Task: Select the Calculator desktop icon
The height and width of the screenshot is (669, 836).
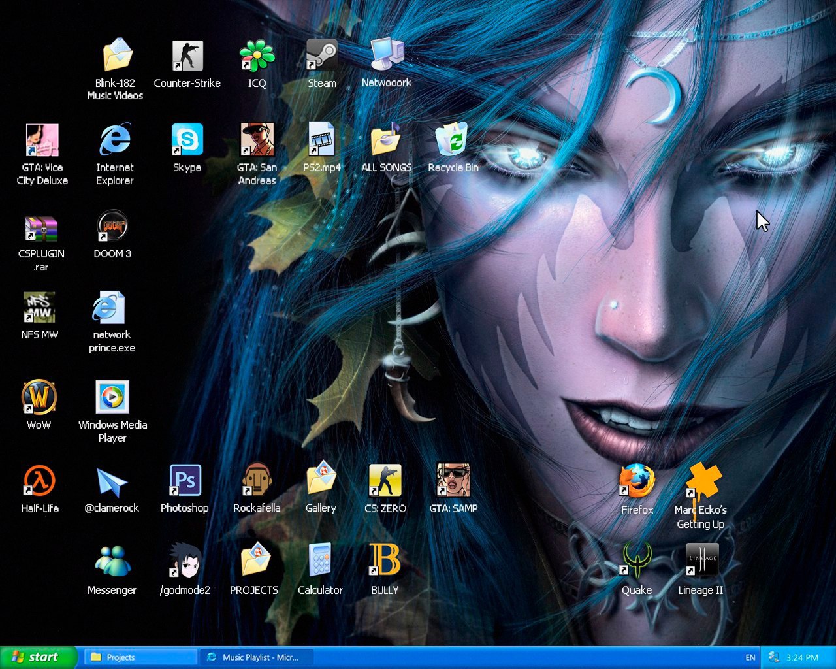Action: [320, 560]
